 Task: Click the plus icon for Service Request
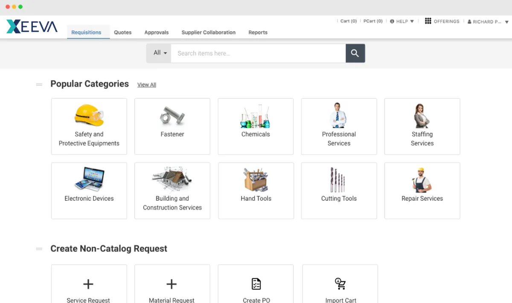(x=88, y=284)
